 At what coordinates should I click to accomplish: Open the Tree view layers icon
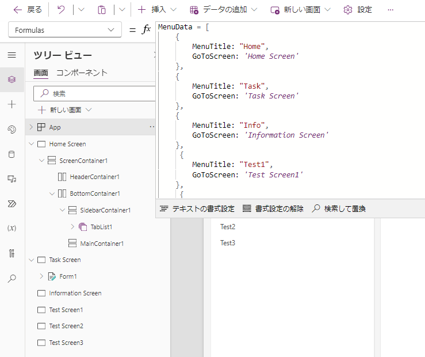point(12,79)
